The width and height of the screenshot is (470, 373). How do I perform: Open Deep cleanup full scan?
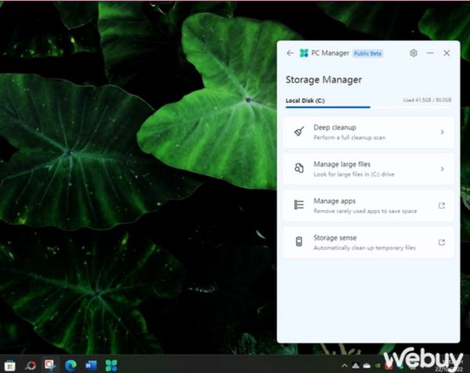pos(368,132)
